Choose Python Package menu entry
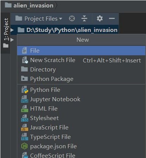This screenshot has width=146, height=158. point(81,79)
